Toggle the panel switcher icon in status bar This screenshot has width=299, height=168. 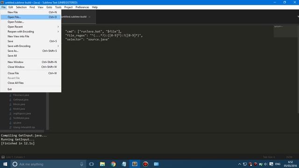coord(3,157)
